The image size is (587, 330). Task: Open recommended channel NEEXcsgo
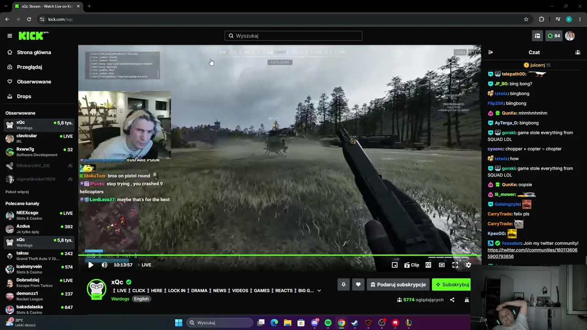pos(39,215)
